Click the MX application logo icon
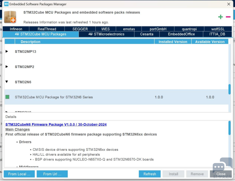Viewport: 235px width, 181px height. tap(6, 4)
